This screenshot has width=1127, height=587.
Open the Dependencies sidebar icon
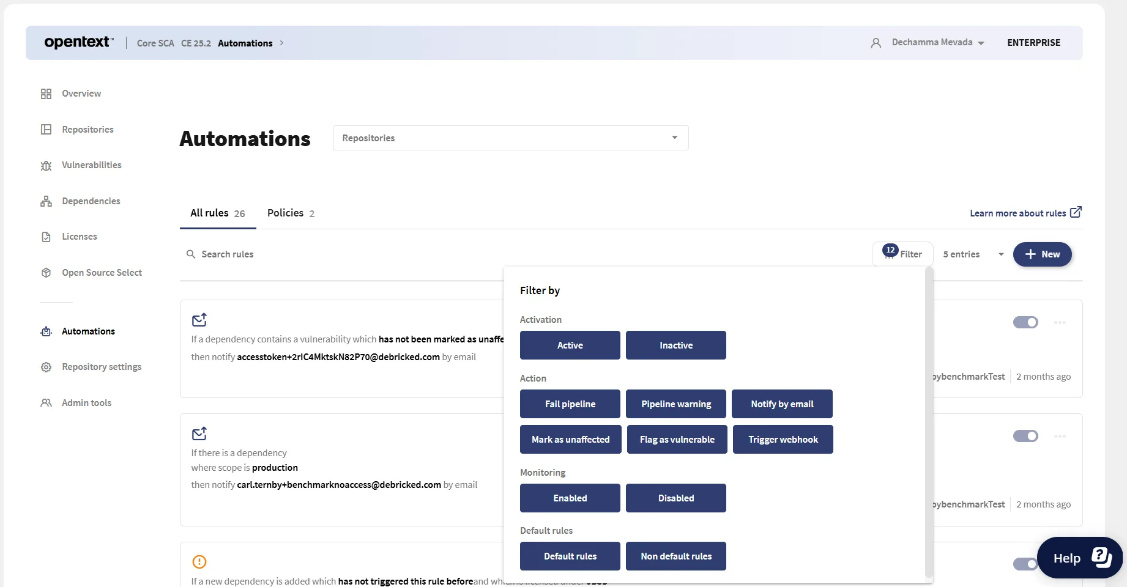(46, 201)
